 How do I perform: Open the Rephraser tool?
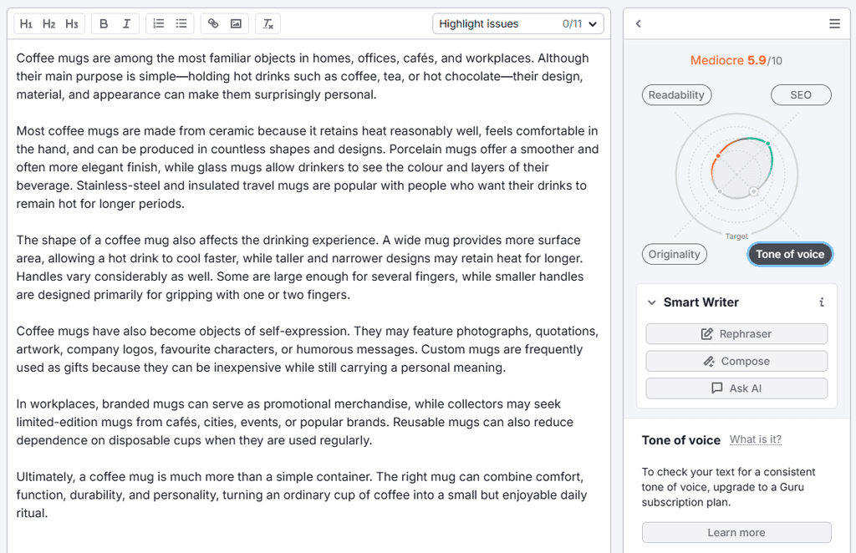736,334
